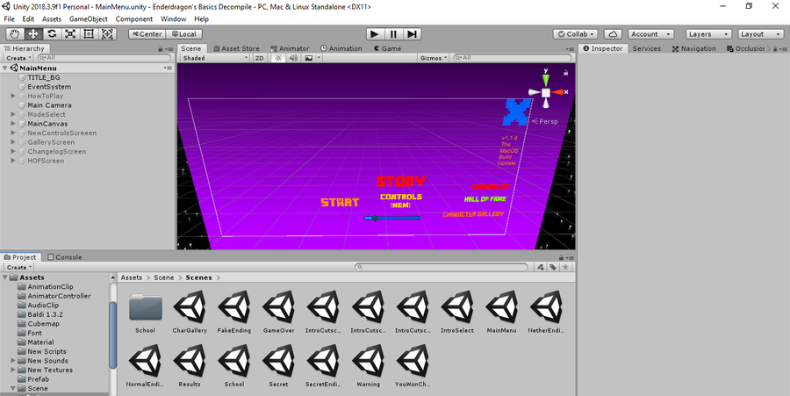This screenshot has height=396, width=790.
Task: Open the Window menu
Action: click(x=173, y=18)
